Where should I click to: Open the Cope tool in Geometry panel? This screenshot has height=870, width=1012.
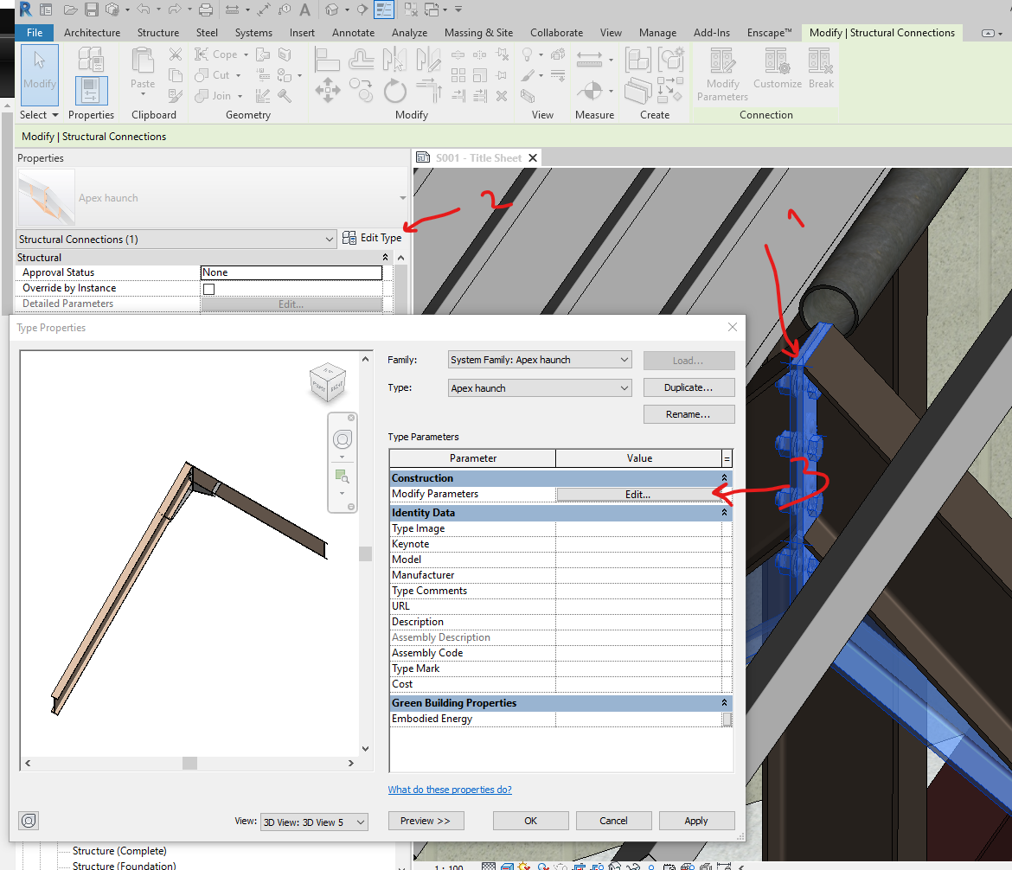pos(215,54)
